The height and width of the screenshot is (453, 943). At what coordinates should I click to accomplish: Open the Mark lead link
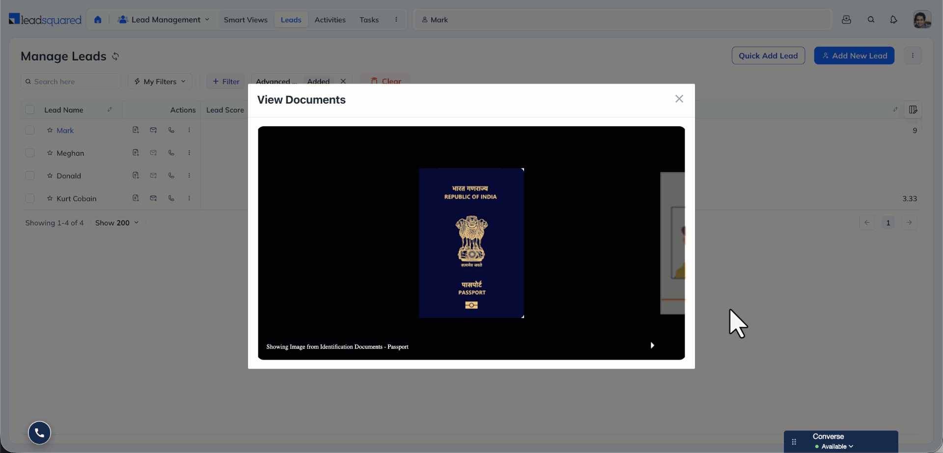pos(65,130)
